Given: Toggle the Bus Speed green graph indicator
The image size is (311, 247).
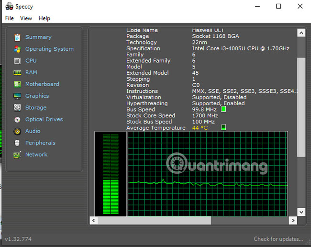Looking at the screenshot, I should [223, 110].
